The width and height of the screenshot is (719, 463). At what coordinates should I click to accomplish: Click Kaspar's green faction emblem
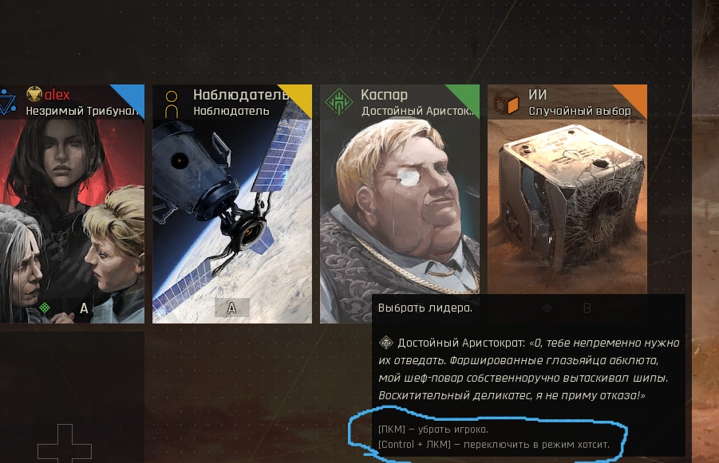click(339, 102)
